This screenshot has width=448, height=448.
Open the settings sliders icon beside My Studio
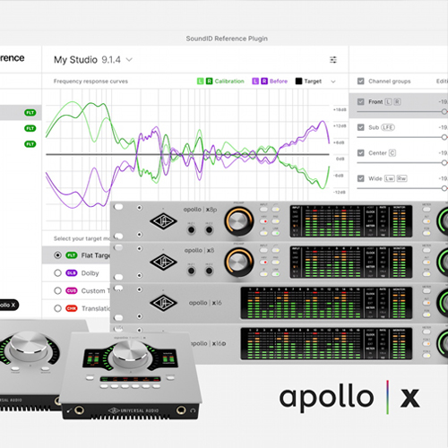(333, 60)
